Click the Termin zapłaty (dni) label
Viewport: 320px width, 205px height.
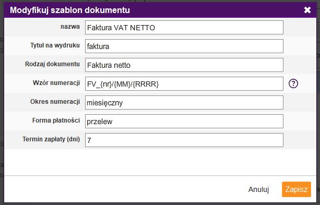[x=51, y=139]
